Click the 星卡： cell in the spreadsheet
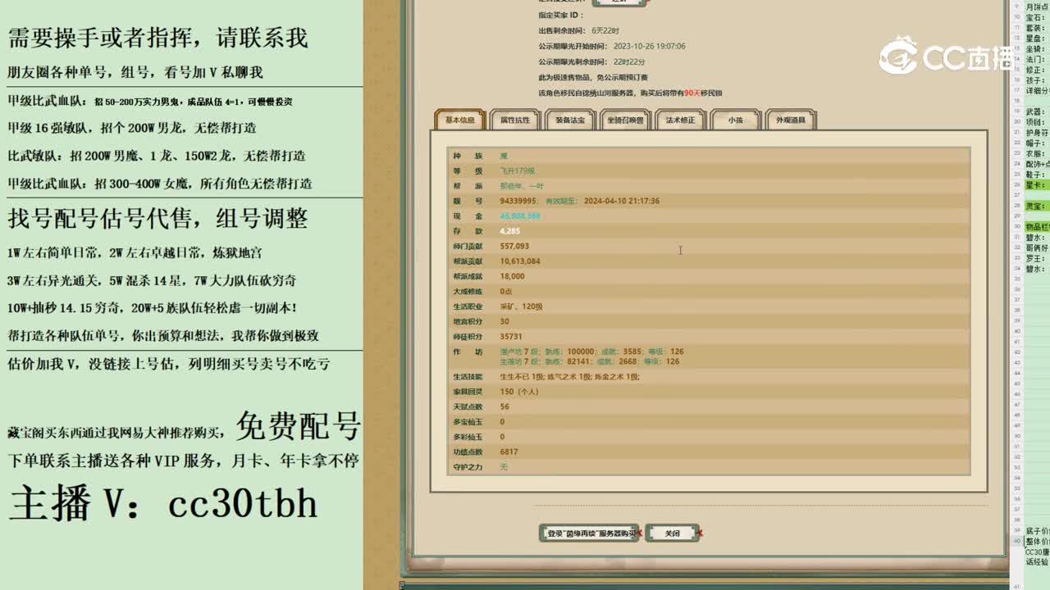 [x=1035, y=185]
